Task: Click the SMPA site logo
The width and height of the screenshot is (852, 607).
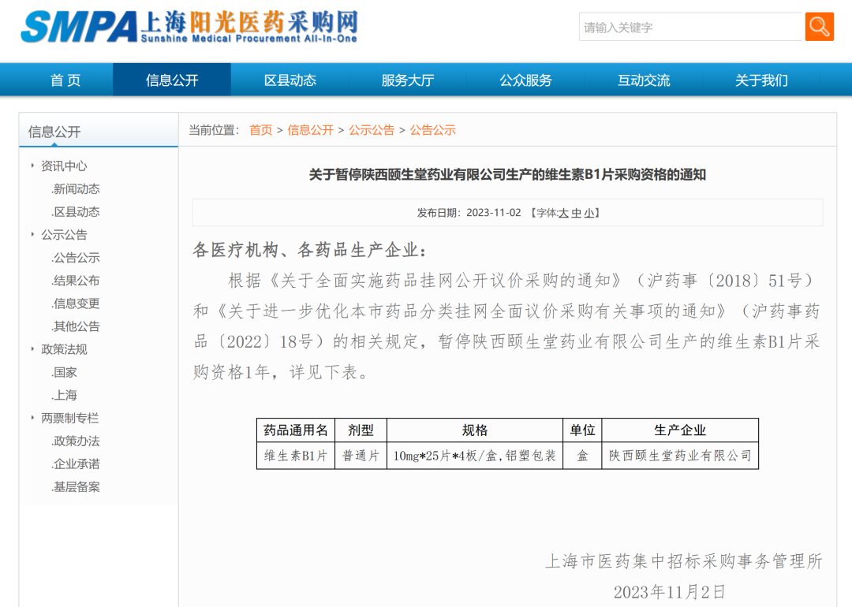Action: coord(189,27)
